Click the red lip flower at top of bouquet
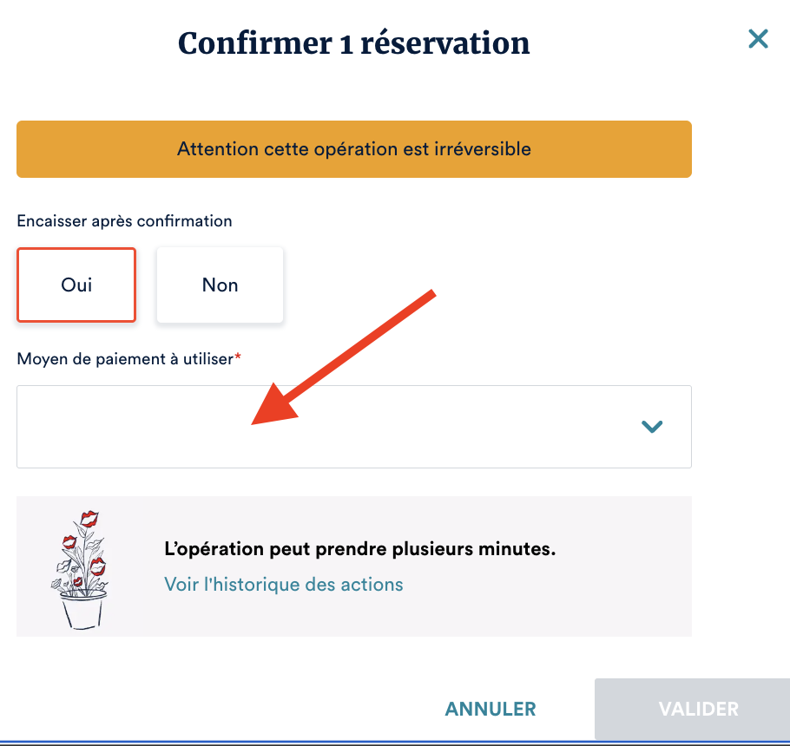 [88, 520]
